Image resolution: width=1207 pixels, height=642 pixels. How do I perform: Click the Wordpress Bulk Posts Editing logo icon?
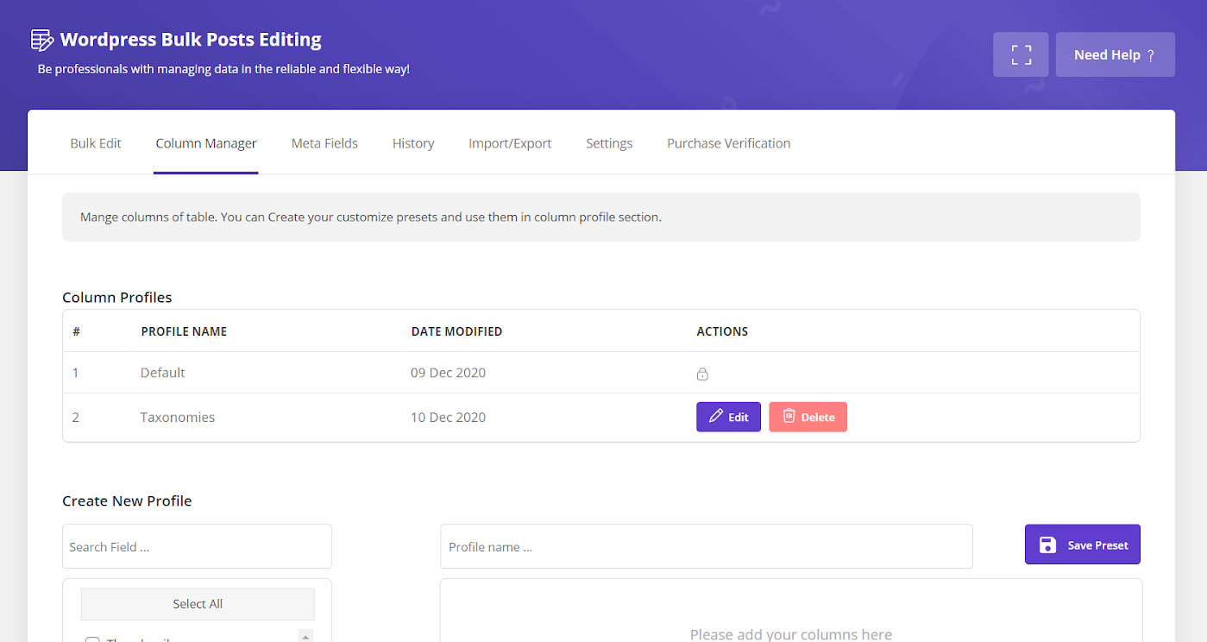click(x=42, y=40)
